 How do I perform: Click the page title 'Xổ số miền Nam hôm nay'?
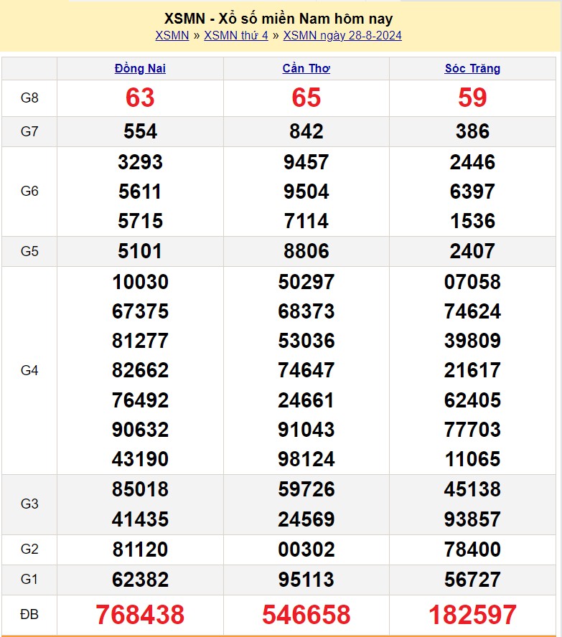278,19
